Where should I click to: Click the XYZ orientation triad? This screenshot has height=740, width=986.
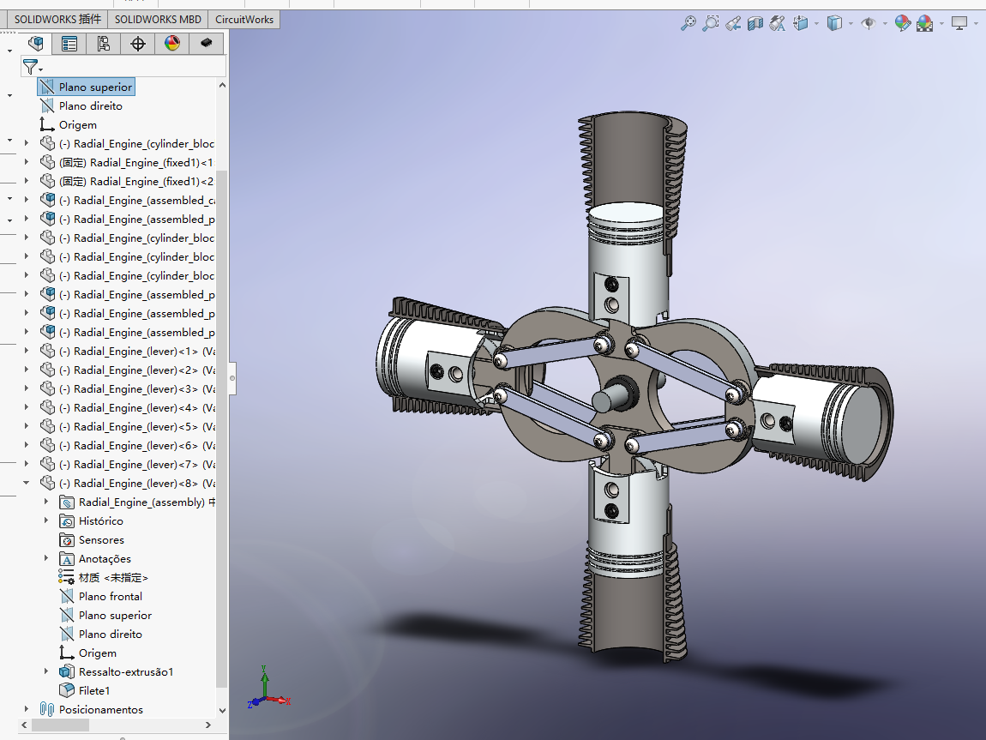[x=268, y=688]
